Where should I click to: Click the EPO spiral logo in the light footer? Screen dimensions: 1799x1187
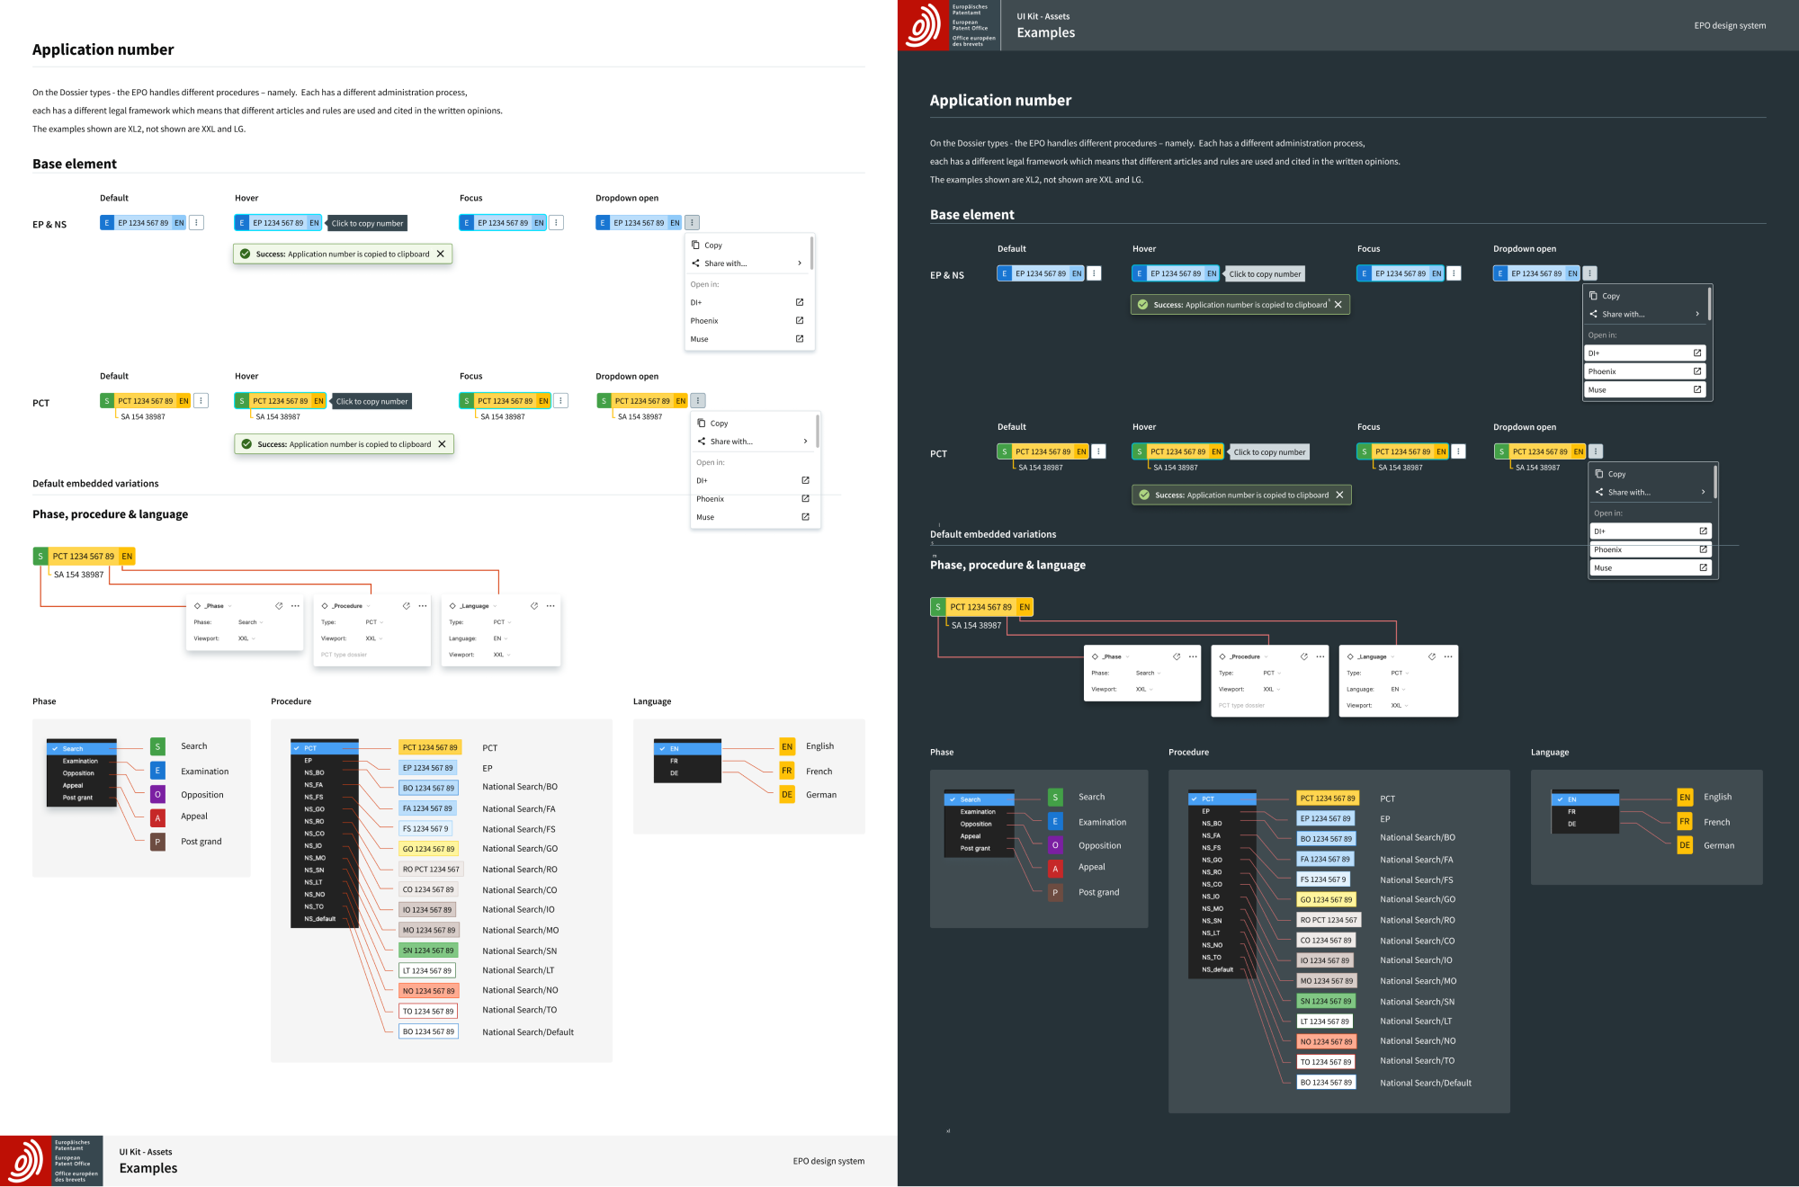pos(25,1161)
